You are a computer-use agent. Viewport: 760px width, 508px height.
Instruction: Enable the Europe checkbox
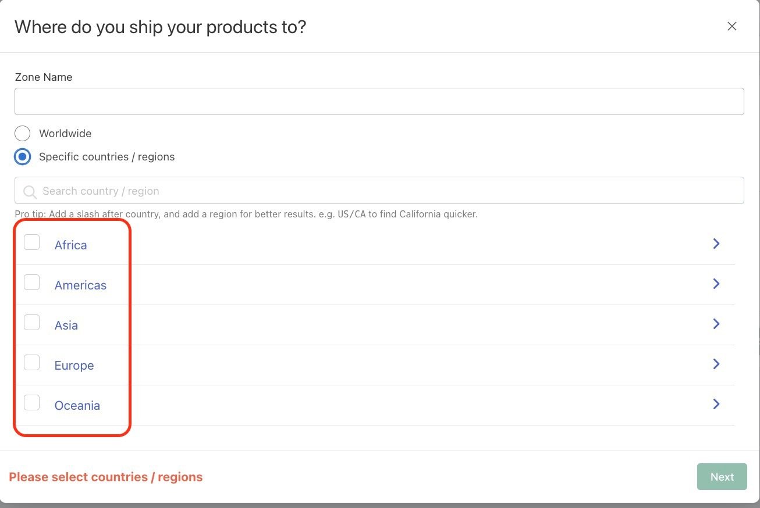[31, 363]
